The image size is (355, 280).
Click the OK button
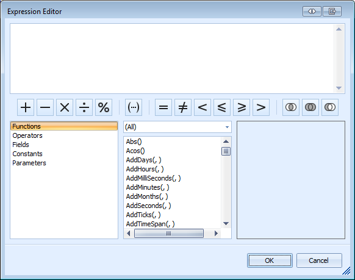click(x=270, y=260)
